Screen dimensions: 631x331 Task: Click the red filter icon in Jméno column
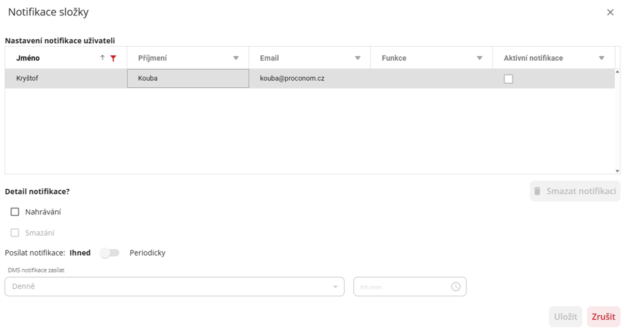[x=113, y=59]
